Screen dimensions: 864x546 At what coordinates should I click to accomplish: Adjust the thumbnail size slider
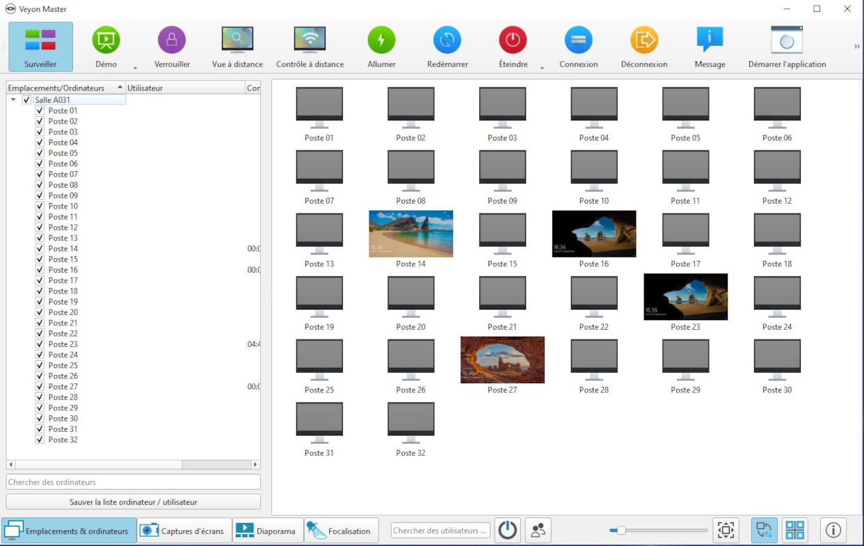[621, 531]
